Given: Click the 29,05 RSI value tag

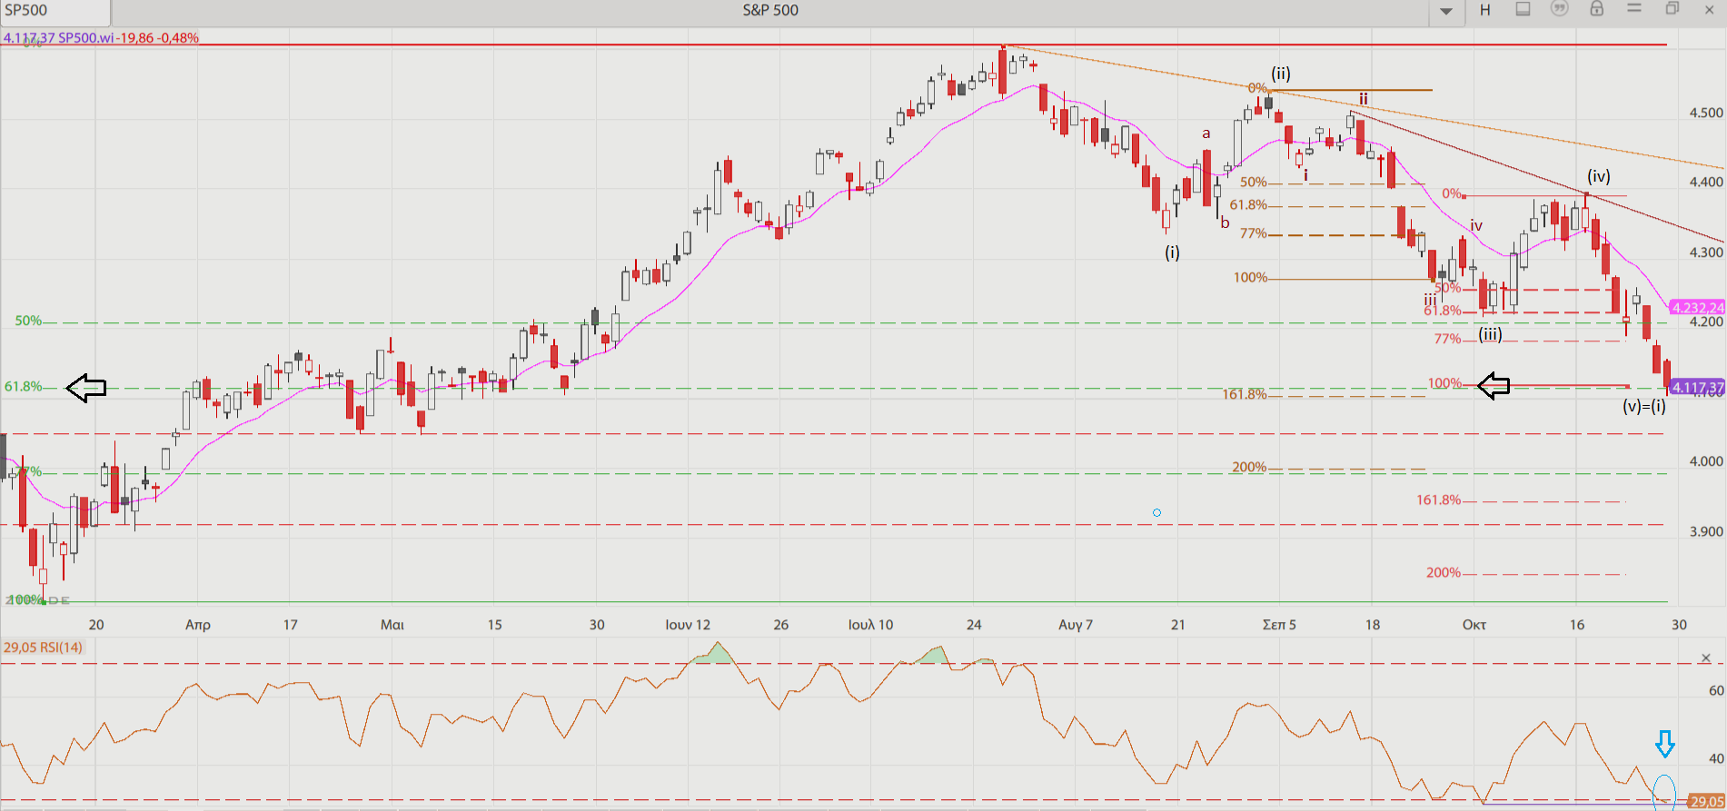Looking at the screenshot, I should 1706,801.
